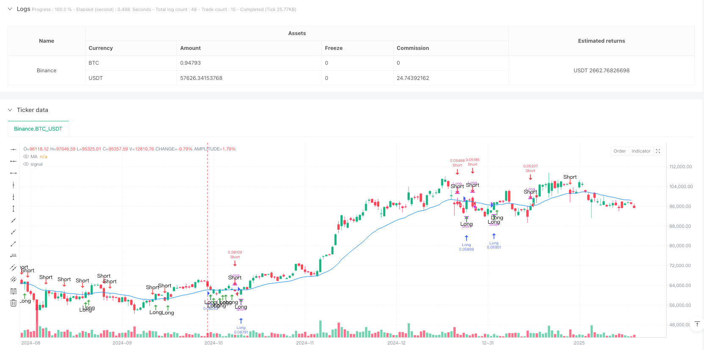Screen dimensions: 704x350
Task: Select the horizontal straight line drawing tool
Action: (x=14, y=149)
